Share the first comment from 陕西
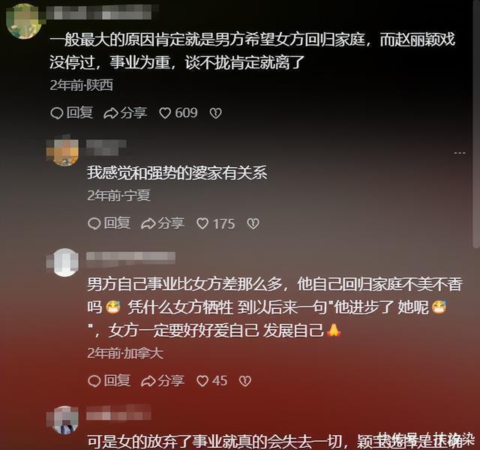 coord(125,113)
